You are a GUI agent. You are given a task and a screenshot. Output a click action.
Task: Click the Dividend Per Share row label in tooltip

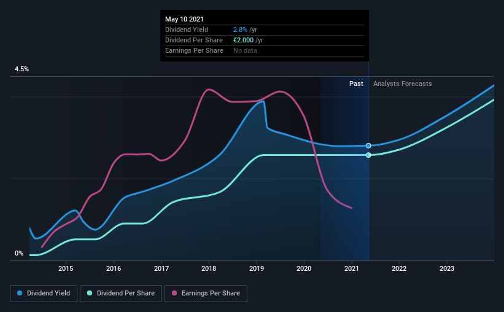point(194,40)
